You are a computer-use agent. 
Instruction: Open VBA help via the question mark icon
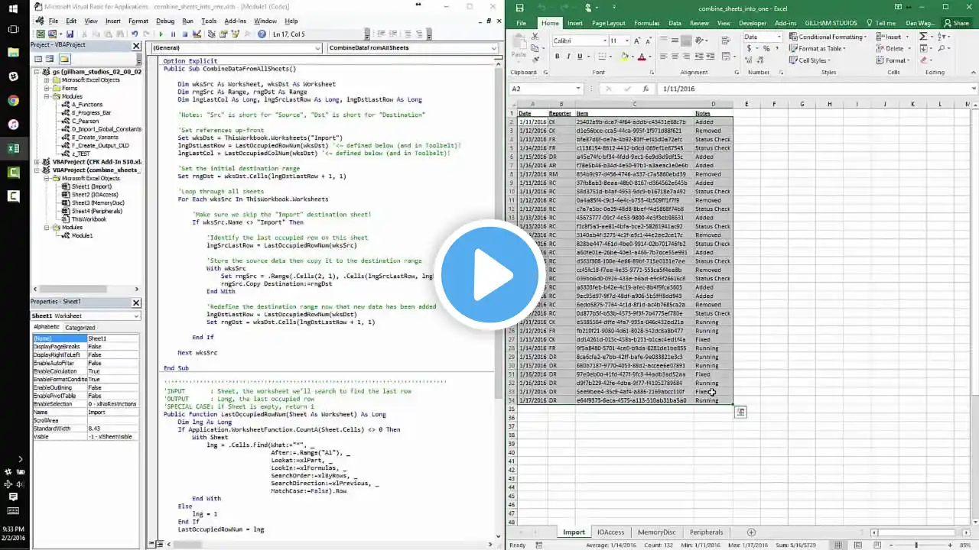(x=262, y=34)
